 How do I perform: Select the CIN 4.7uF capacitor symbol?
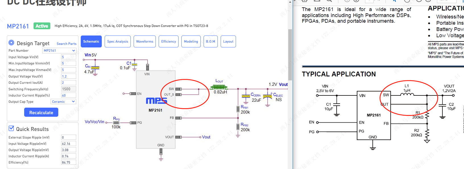coord(95,68)
